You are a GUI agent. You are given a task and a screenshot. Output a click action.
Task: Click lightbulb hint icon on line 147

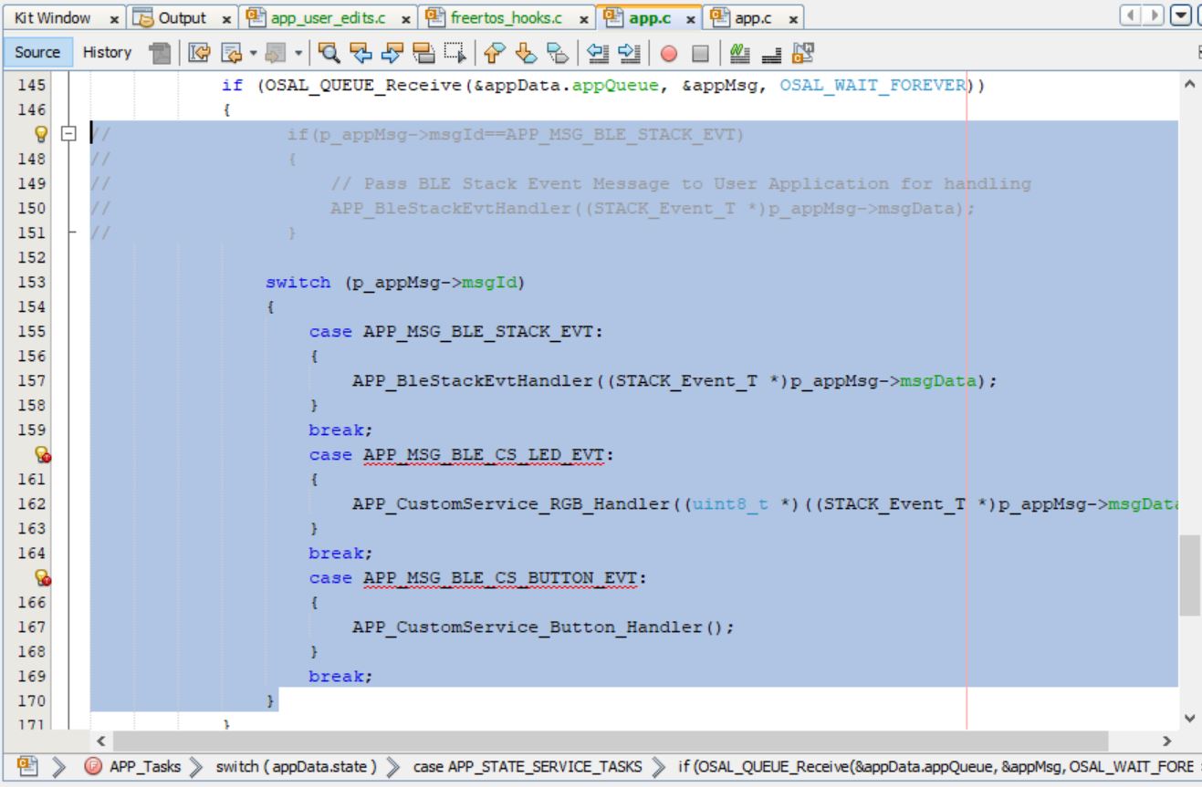click(x=42, y=135)
